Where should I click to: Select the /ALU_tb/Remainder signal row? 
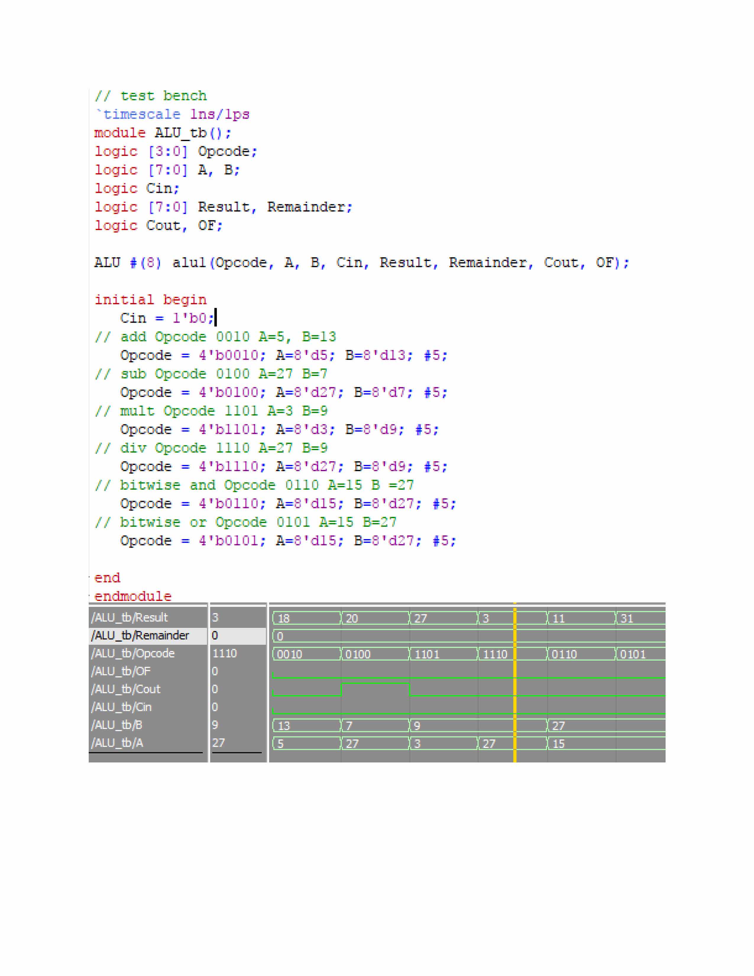[x=140, y=636]
